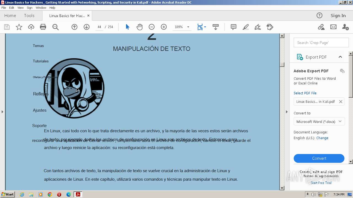Select the Linux Basics for Hac... document tab

click(x=67, y=16)
